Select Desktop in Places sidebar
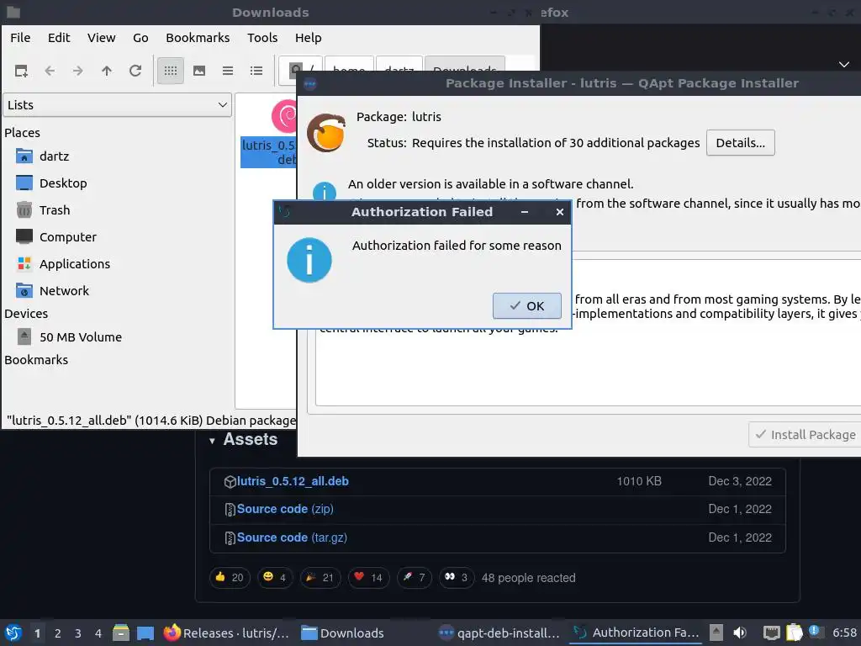 (63, 183)
